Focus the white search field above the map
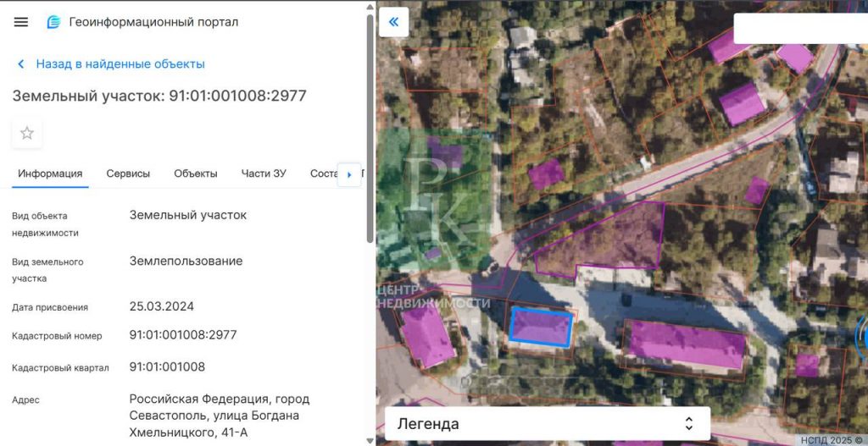868x446 pixels. pos(799,28)
